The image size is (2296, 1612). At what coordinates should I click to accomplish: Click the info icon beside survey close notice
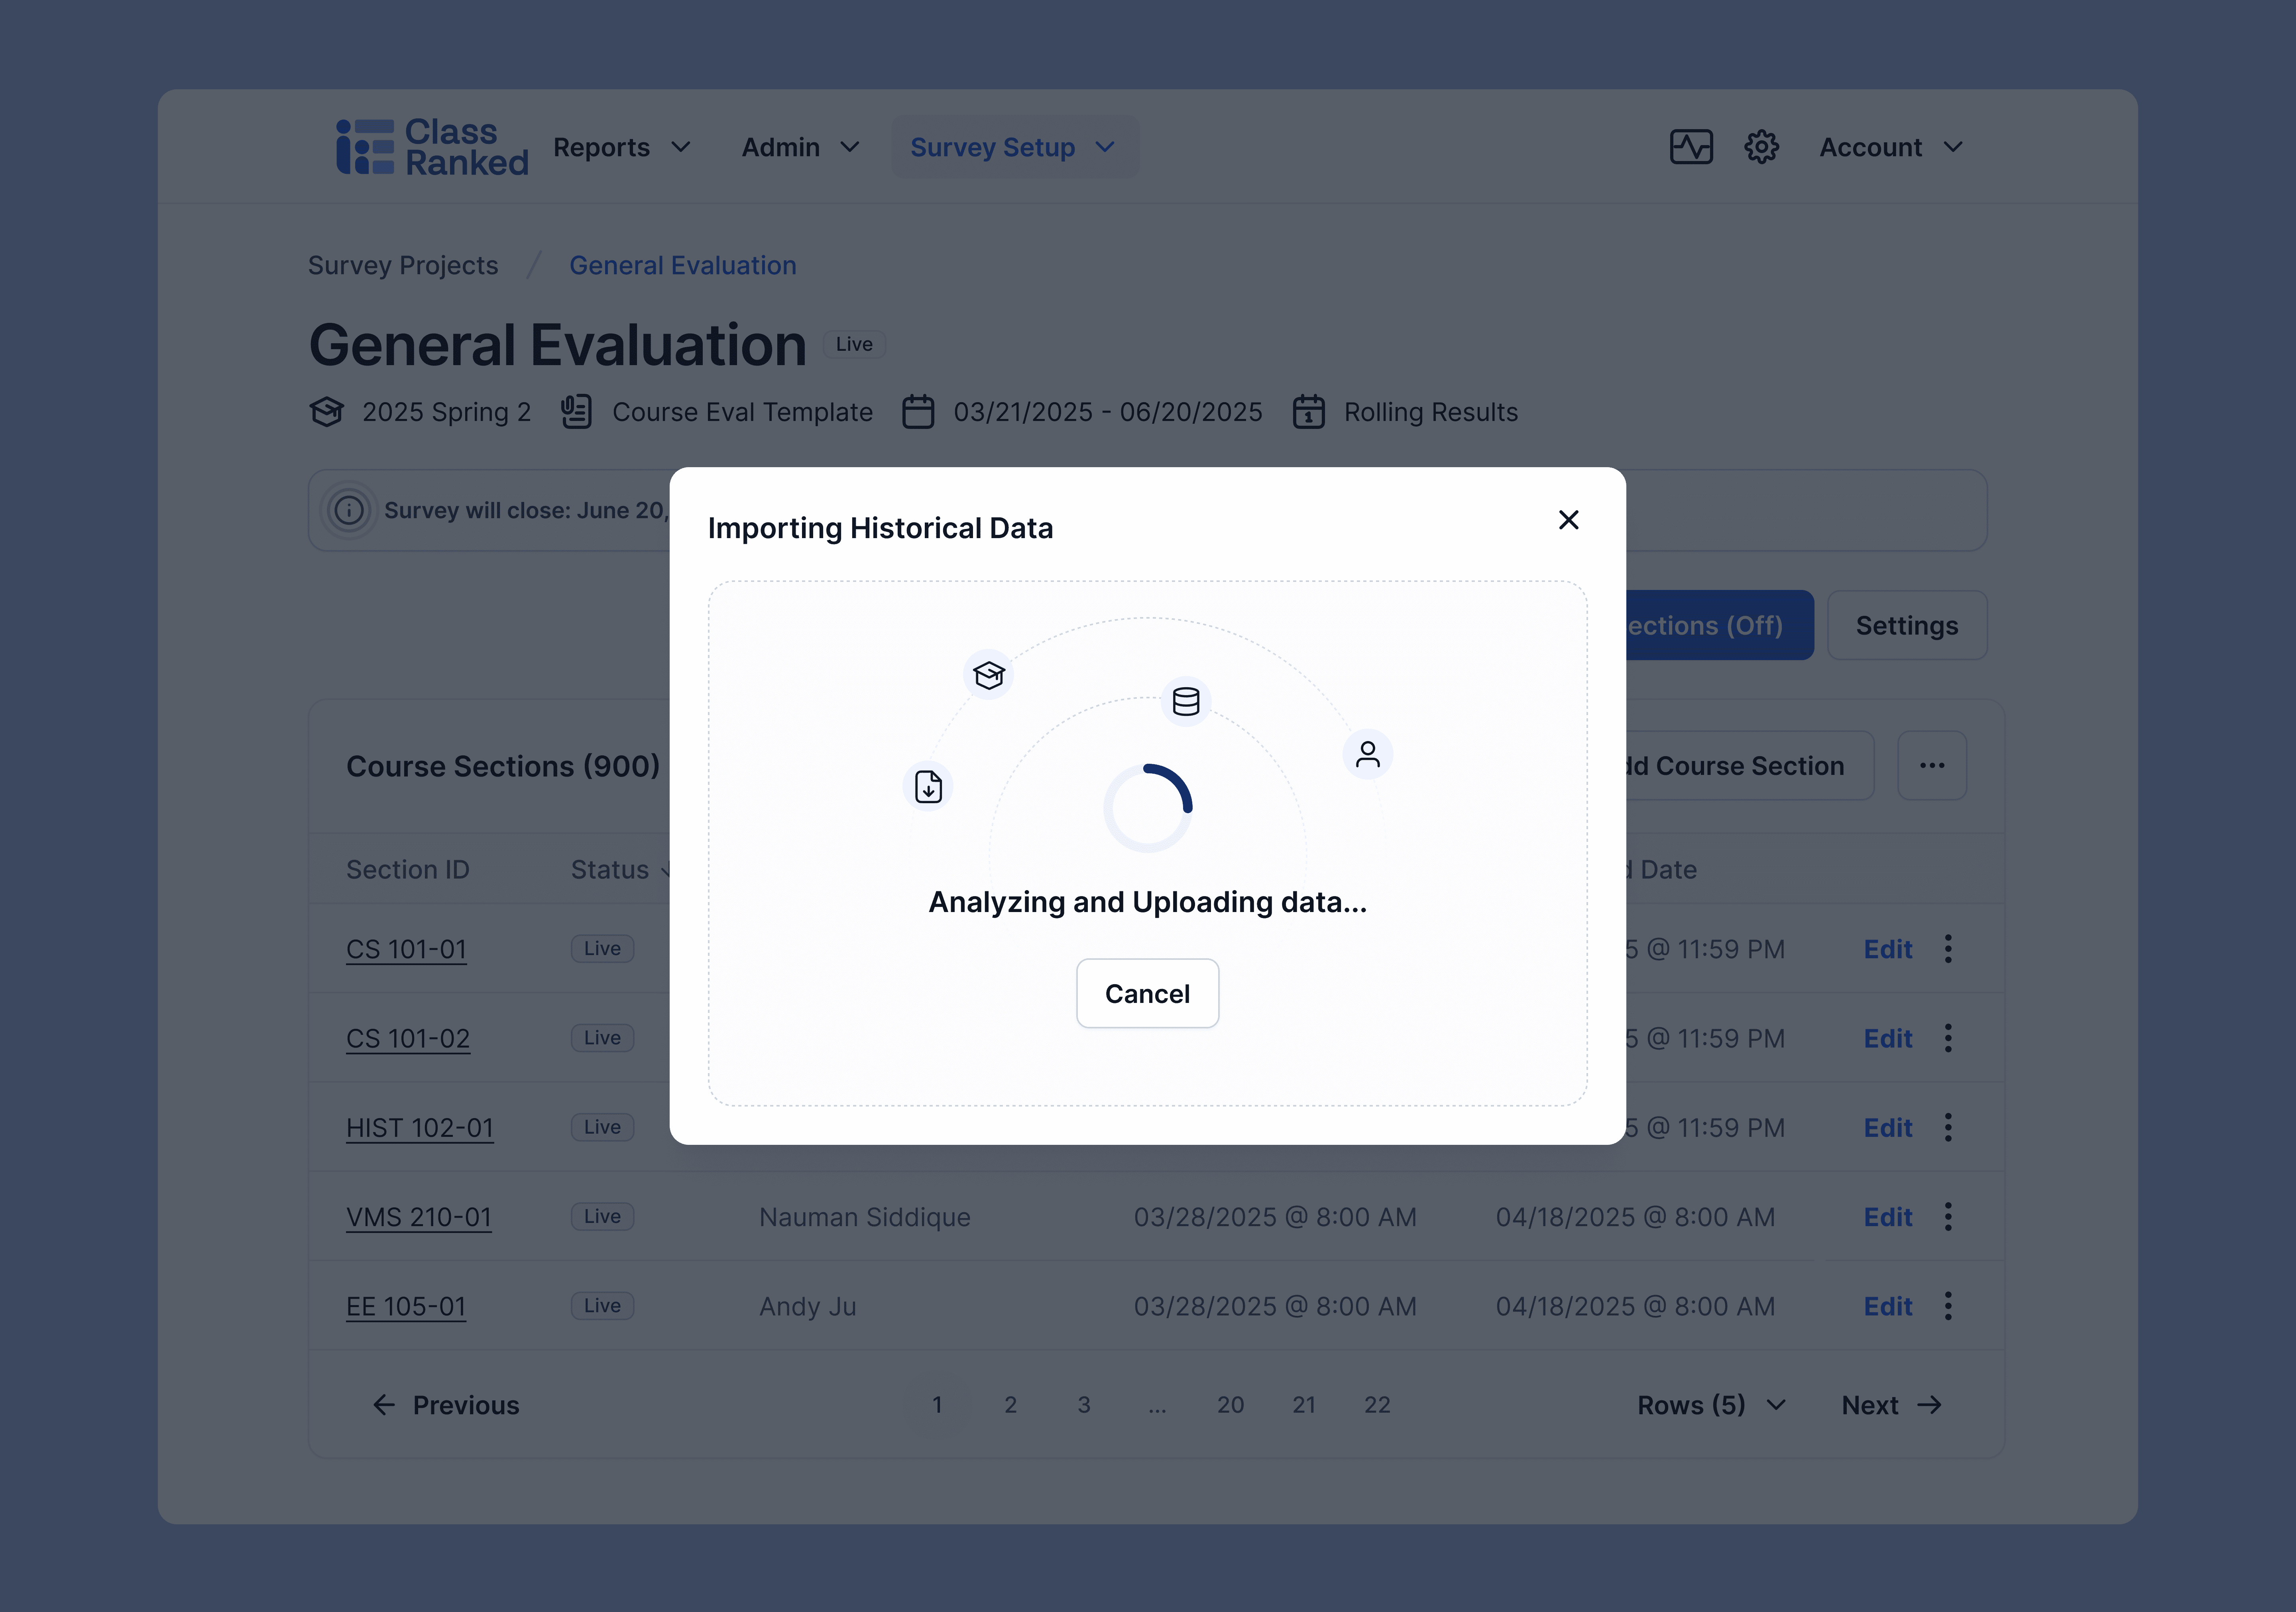click(349, 510)
